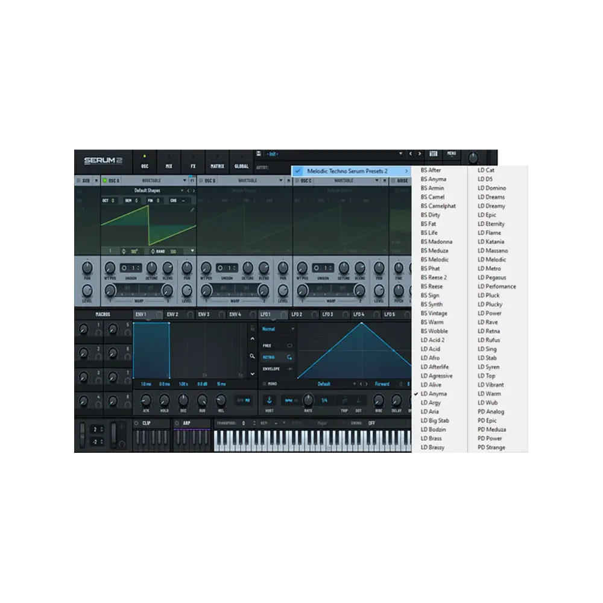Viewport: 603px width, 603px height.
Task: Enable the OSC B power button
Action: (201, 180)
